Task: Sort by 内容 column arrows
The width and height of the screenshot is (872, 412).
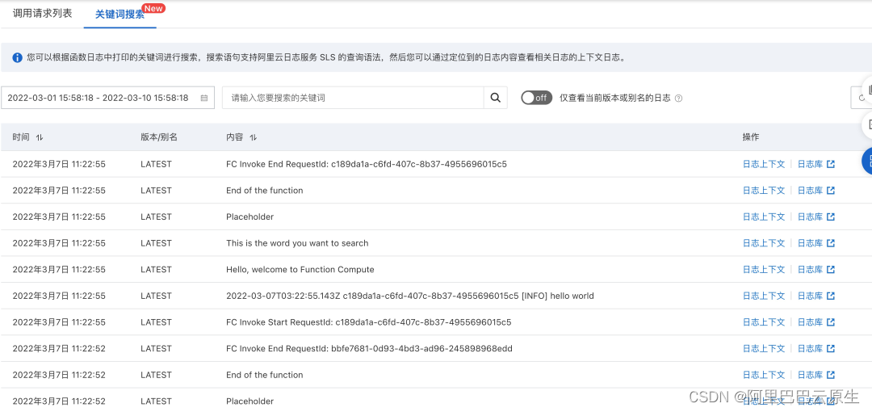Action: 253,137
